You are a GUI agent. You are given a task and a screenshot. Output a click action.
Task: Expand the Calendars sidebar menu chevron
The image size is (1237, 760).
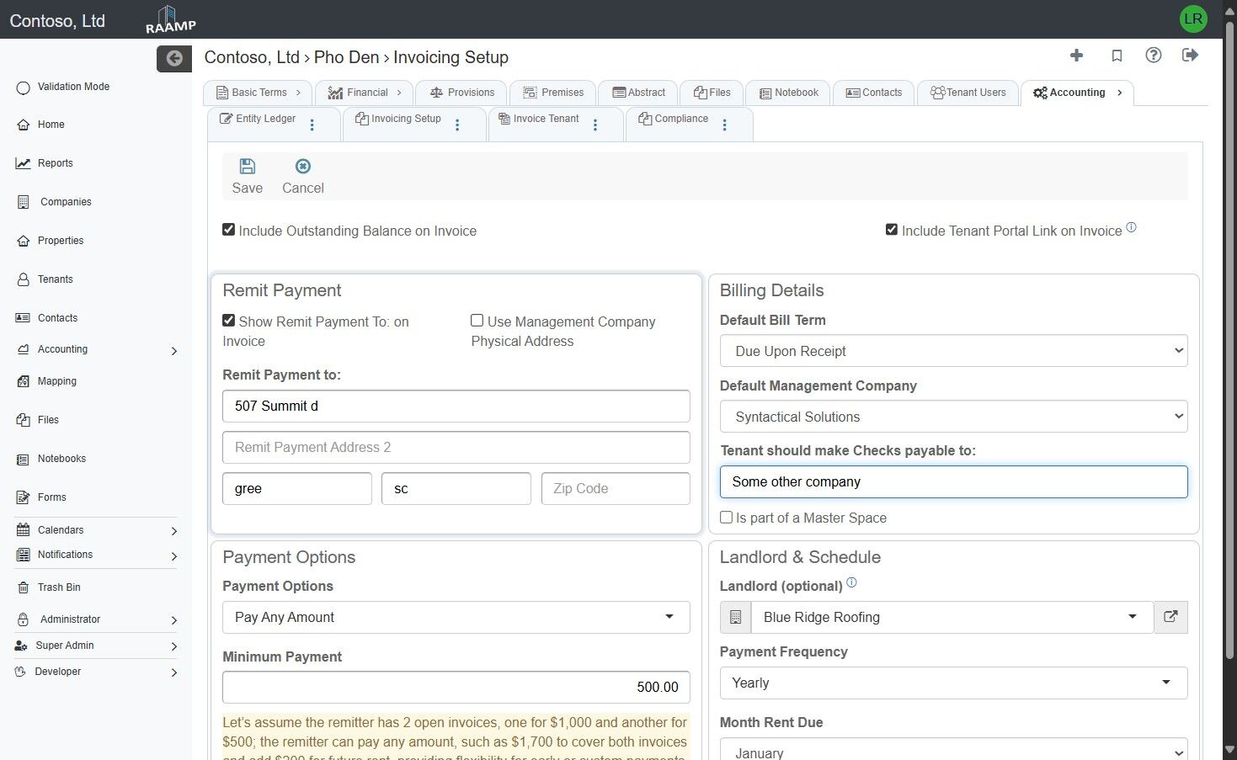[x=174, y=531]
